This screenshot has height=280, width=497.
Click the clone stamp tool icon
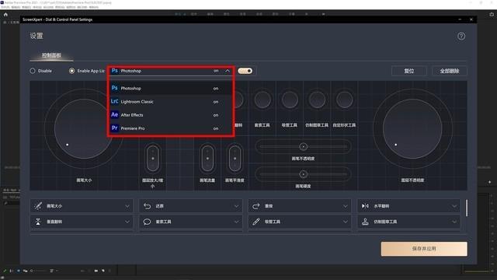pyautogui.click(x=365, y=222)
